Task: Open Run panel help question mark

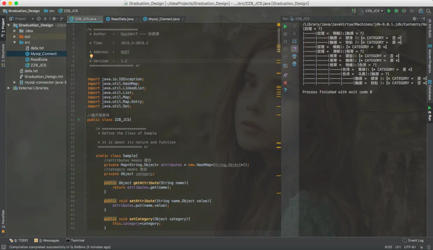Action: [285, 90]
